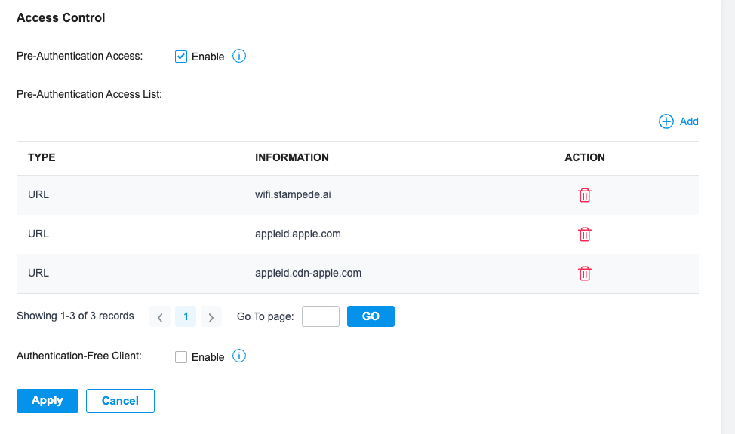Go to the next page arrow
735x434 pixels.
211,317
